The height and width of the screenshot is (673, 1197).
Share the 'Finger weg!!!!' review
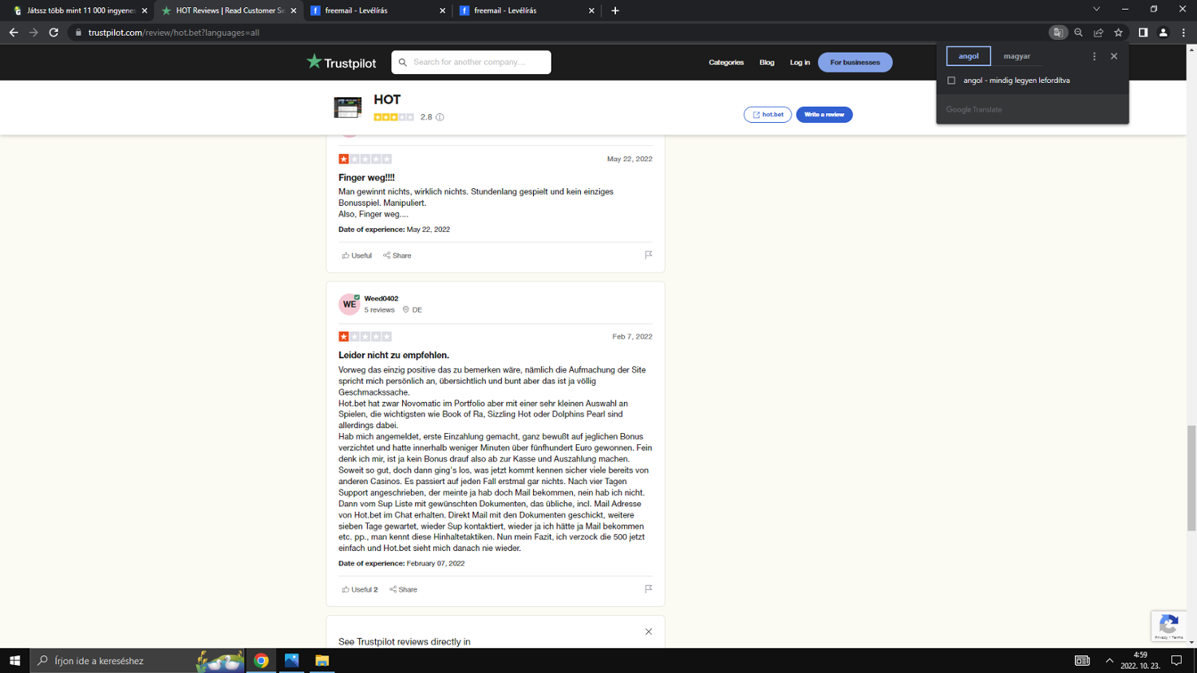(x=397, y=256)
